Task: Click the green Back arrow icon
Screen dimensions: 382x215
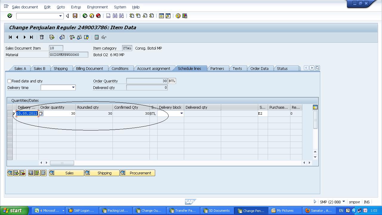Action: [x=85, y=16]
